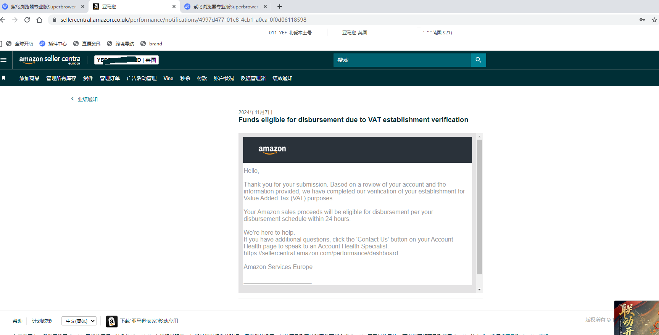Bookmark page with star icon
The width and height of the screenshot is (659, 335).
tap(654, 20)
